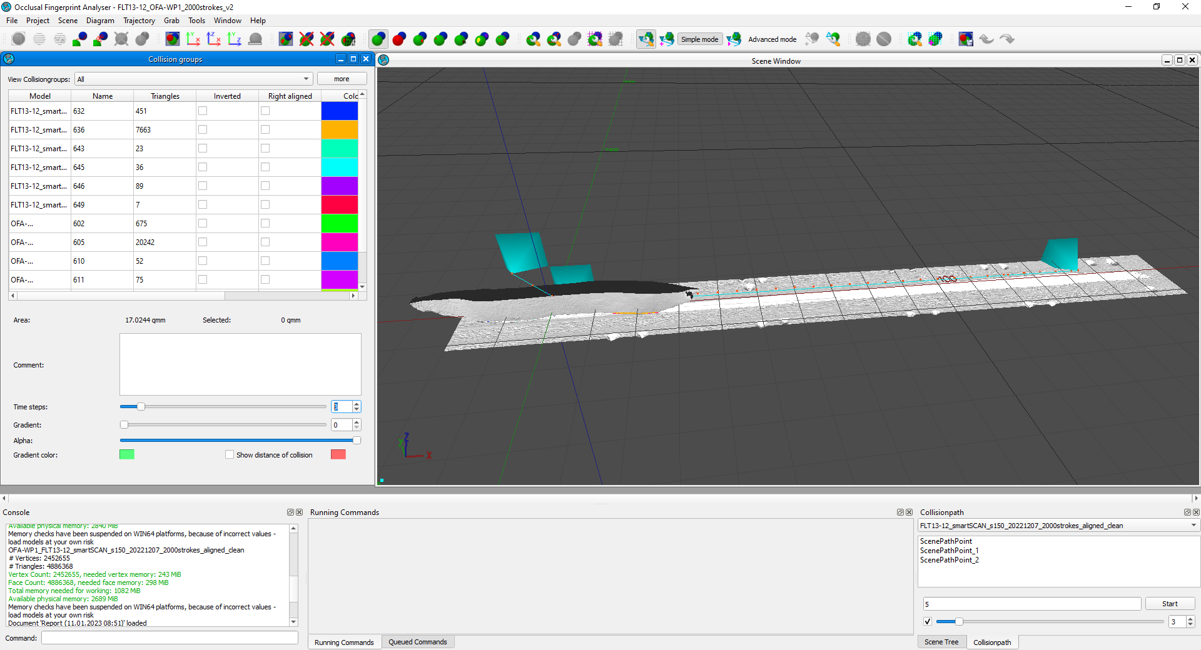Click the table horizontal scrollbar right arrow

[353, 296]
